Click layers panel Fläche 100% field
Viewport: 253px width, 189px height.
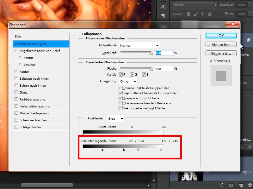[x=243, y=14]
